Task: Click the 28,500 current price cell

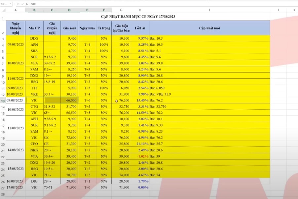Action: (121, 181)
